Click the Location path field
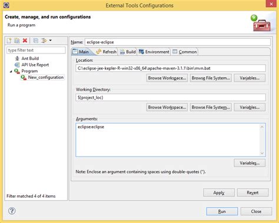Image resolution: width=279 pixels, height=223 pixels. pos(171,68)
